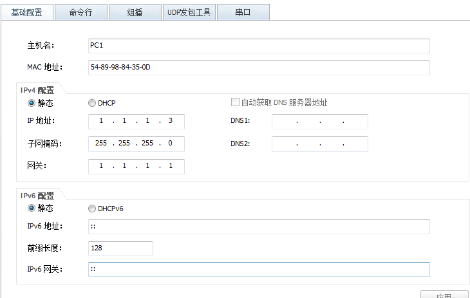
Task: Click the 主机名 field containing PC1
Action: click(x=259, y=46)
